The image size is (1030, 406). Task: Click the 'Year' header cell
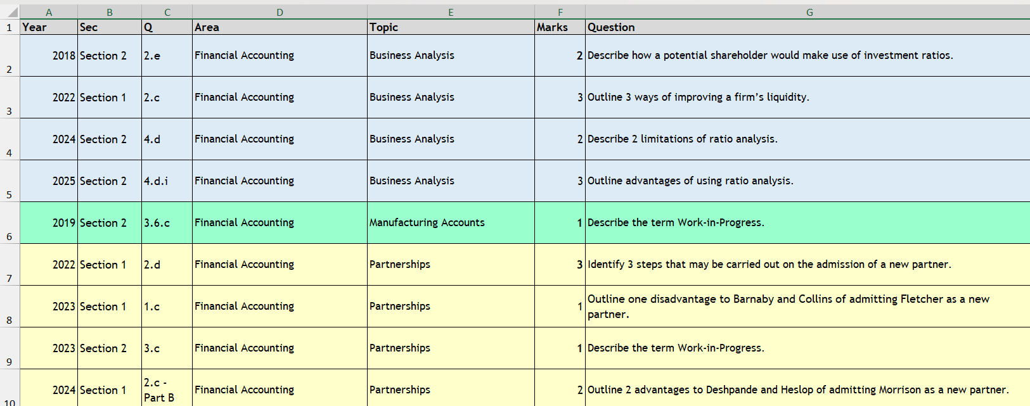(x=49, y=27)
